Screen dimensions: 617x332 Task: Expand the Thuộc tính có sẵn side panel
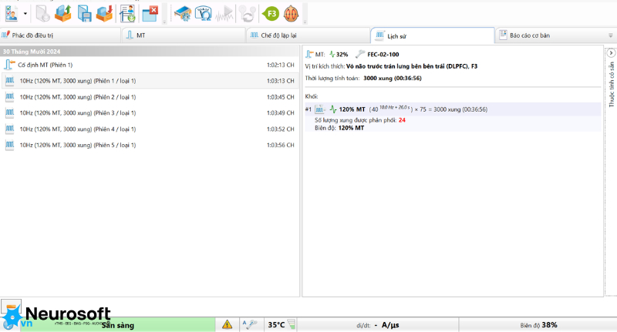coord(611,52)
